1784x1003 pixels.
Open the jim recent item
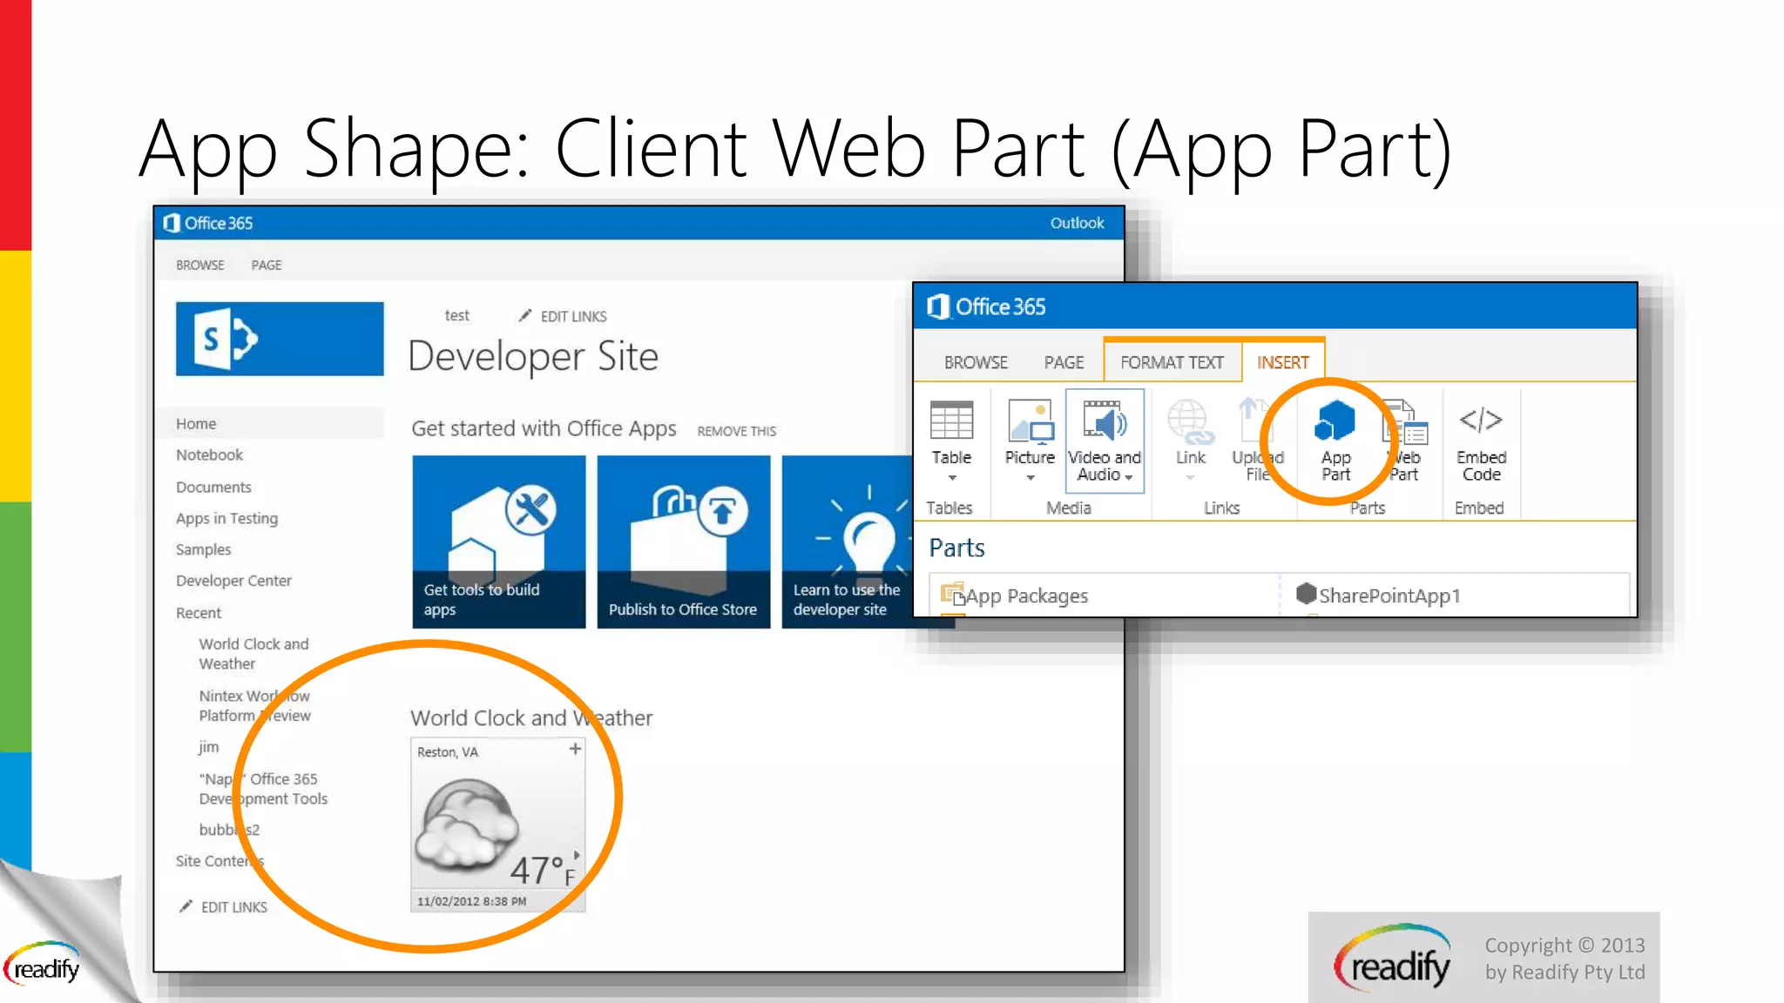tap(208, 747)
